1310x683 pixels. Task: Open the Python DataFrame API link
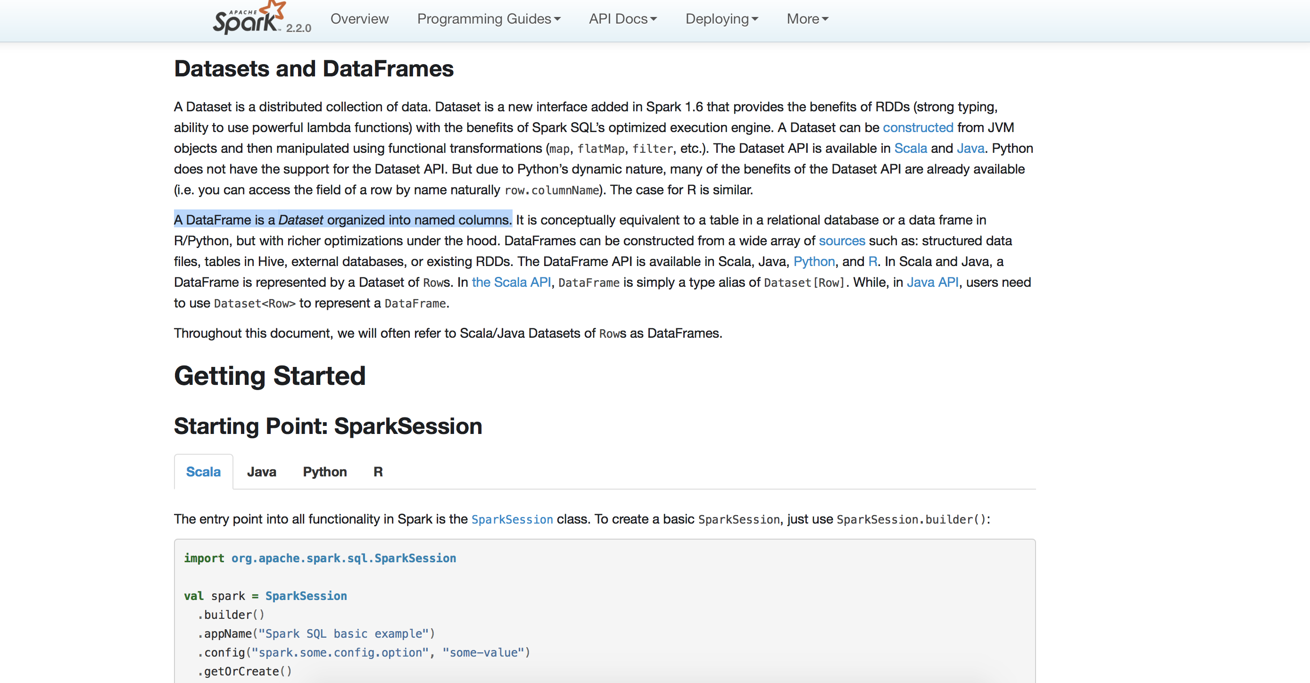pyautogui.click(x=813, y=262)
